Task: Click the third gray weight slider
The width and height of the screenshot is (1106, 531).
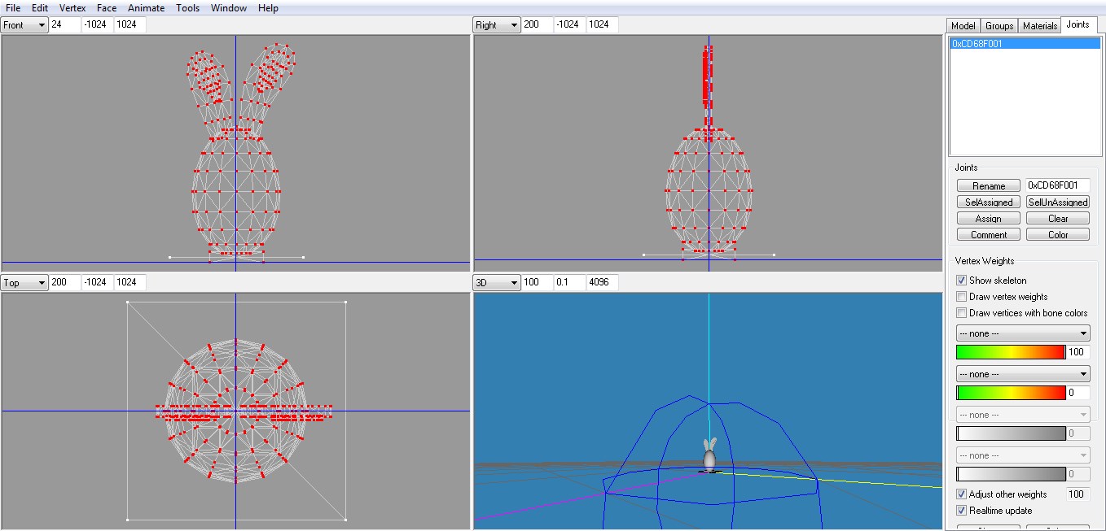Action: pos(1011,433)
